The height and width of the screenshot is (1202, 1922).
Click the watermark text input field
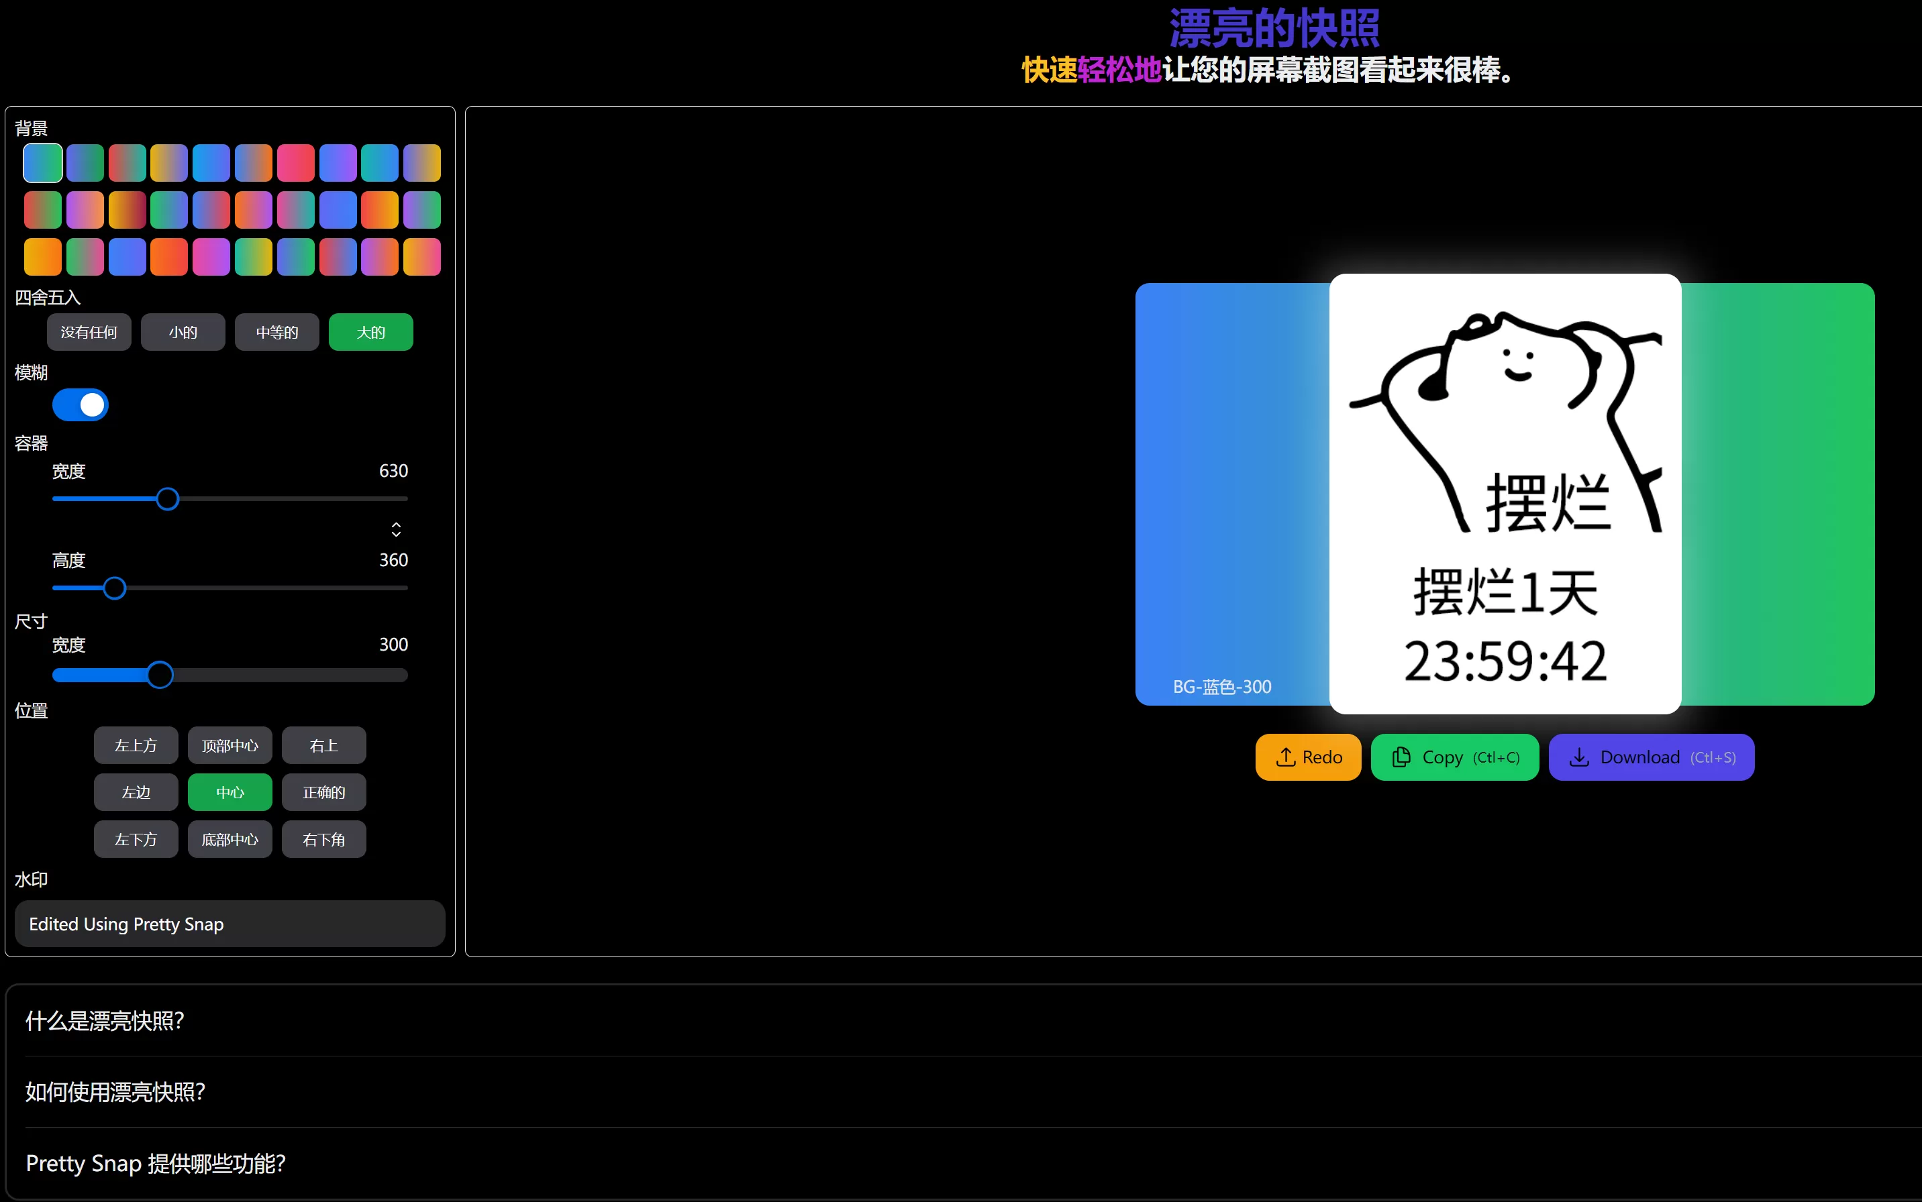[x=229, y=924]
